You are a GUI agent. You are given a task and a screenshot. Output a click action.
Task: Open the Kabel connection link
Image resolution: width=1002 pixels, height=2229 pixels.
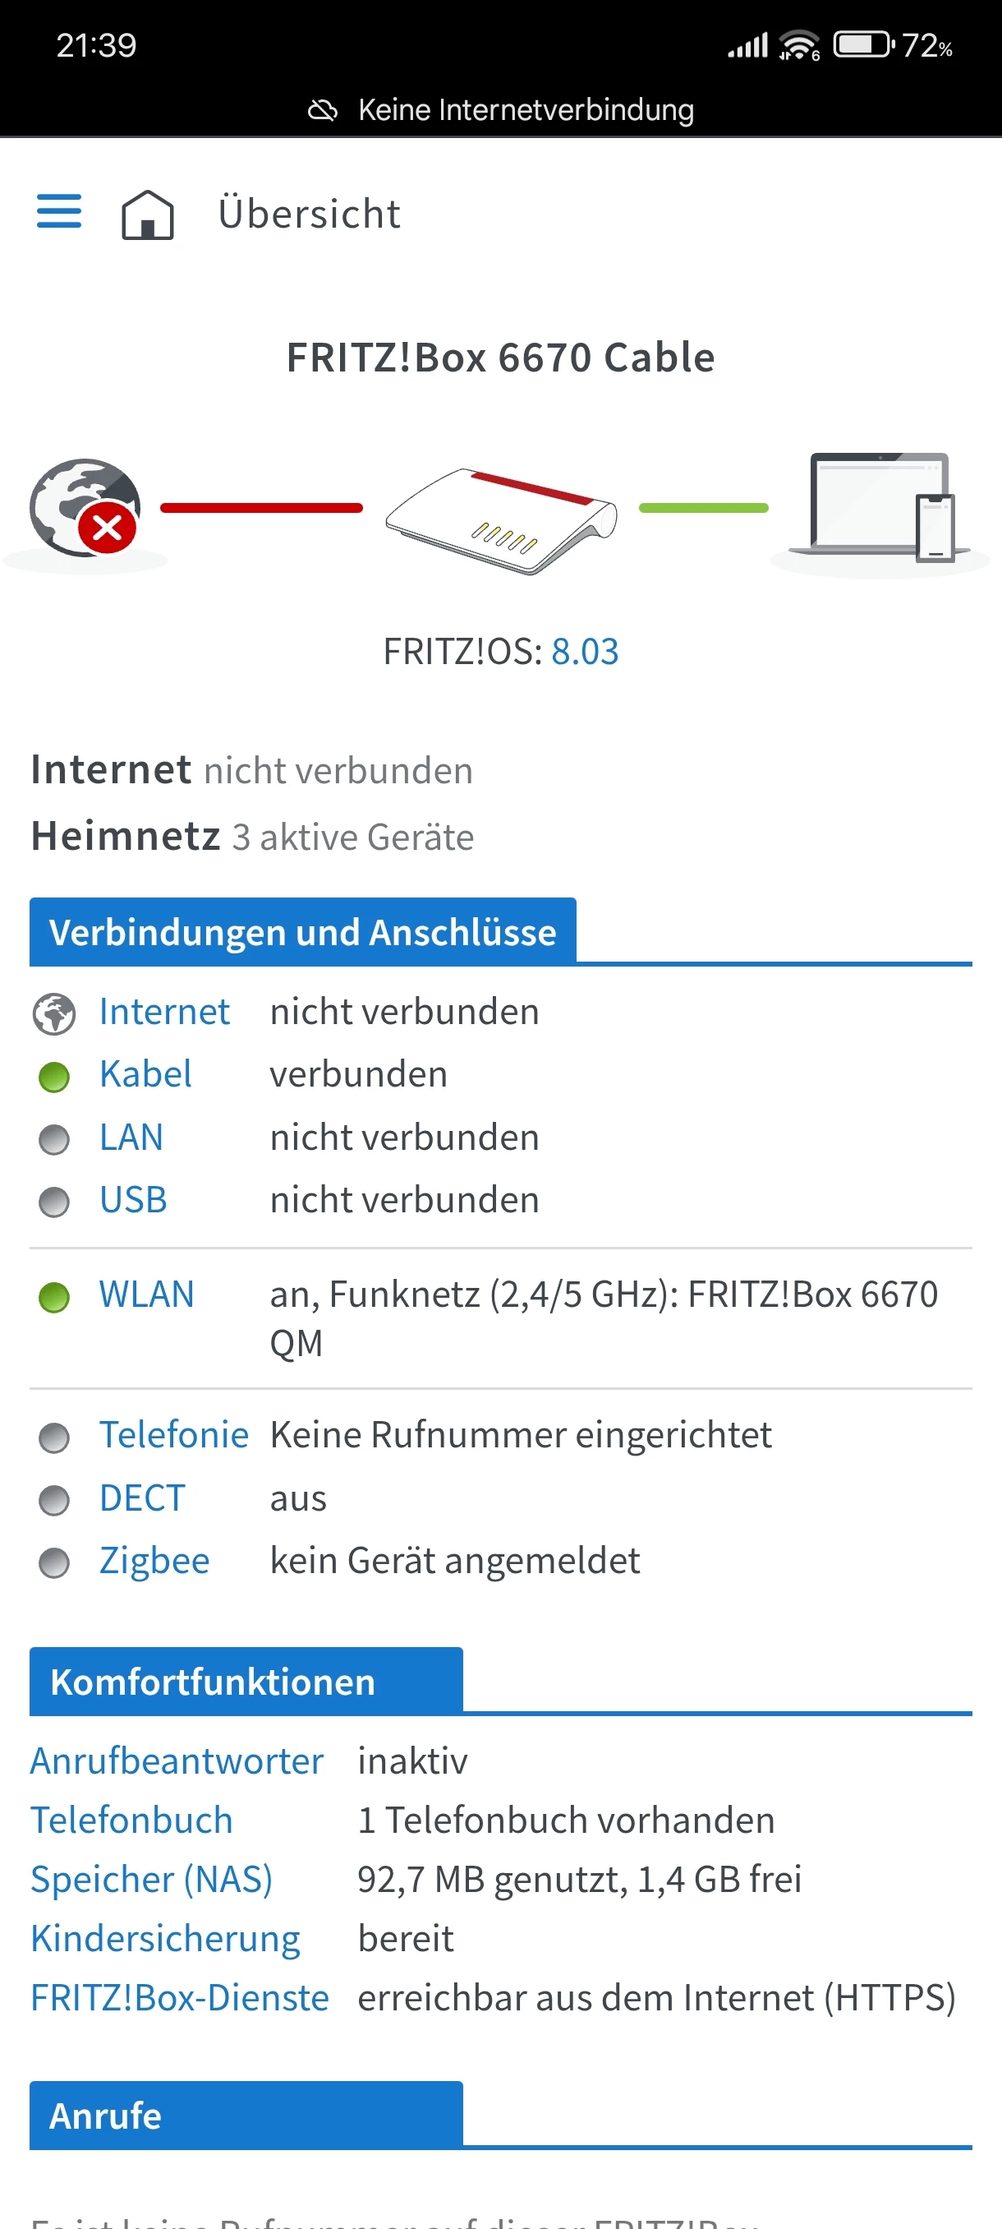(145, 1075)
